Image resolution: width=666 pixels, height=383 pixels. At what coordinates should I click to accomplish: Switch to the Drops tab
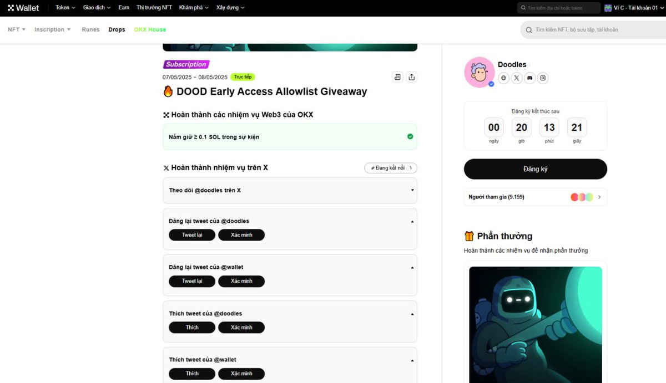117,29
